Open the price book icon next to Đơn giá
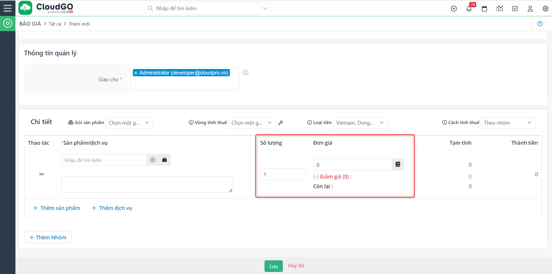Image resolution: width=552 pixels, height=274 pixels. point(397,164)
